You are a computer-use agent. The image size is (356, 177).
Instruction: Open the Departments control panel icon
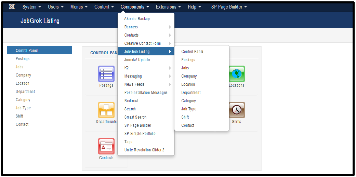click(106, 110)
